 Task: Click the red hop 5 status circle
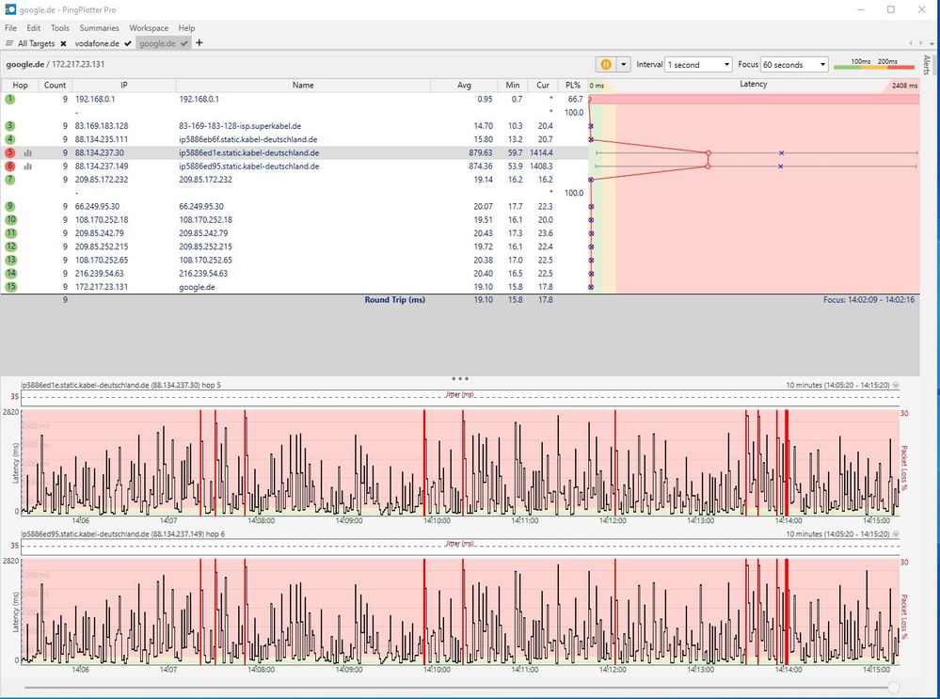pos(10,152)
